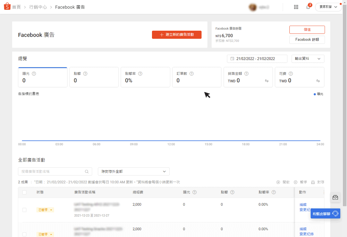Click Facebook 餘額 button
Screen dimensions: 347x237
tap(307, 40)
